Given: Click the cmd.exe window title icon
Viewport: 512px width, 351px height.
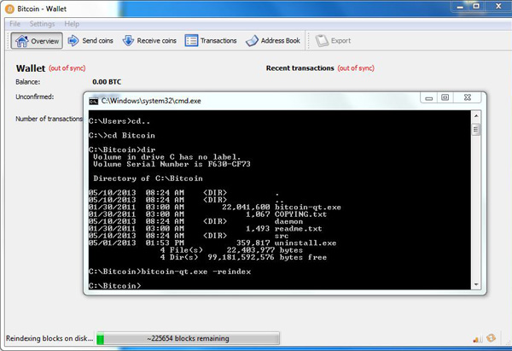Looking at the screenshot, I should pos(94,102).
